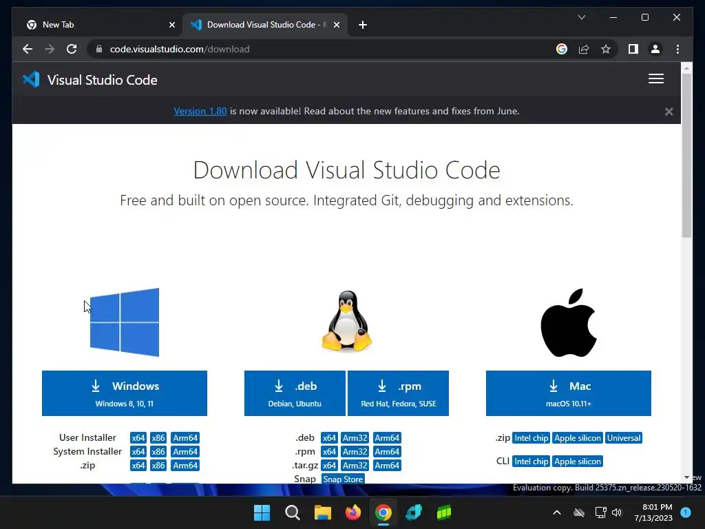Toggle the browser side panel

(633, 49)
